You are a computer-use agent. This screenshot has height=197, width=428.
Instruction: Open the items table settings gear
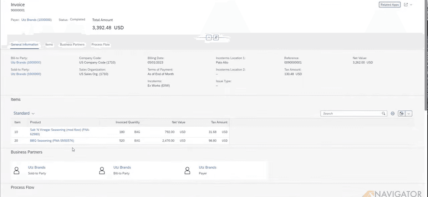click(392, 113)
